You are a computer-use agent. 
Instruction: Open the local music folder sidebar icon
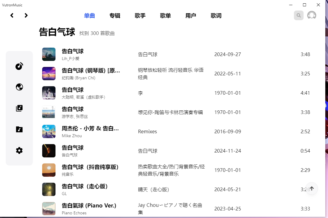(x=19, y=129)
